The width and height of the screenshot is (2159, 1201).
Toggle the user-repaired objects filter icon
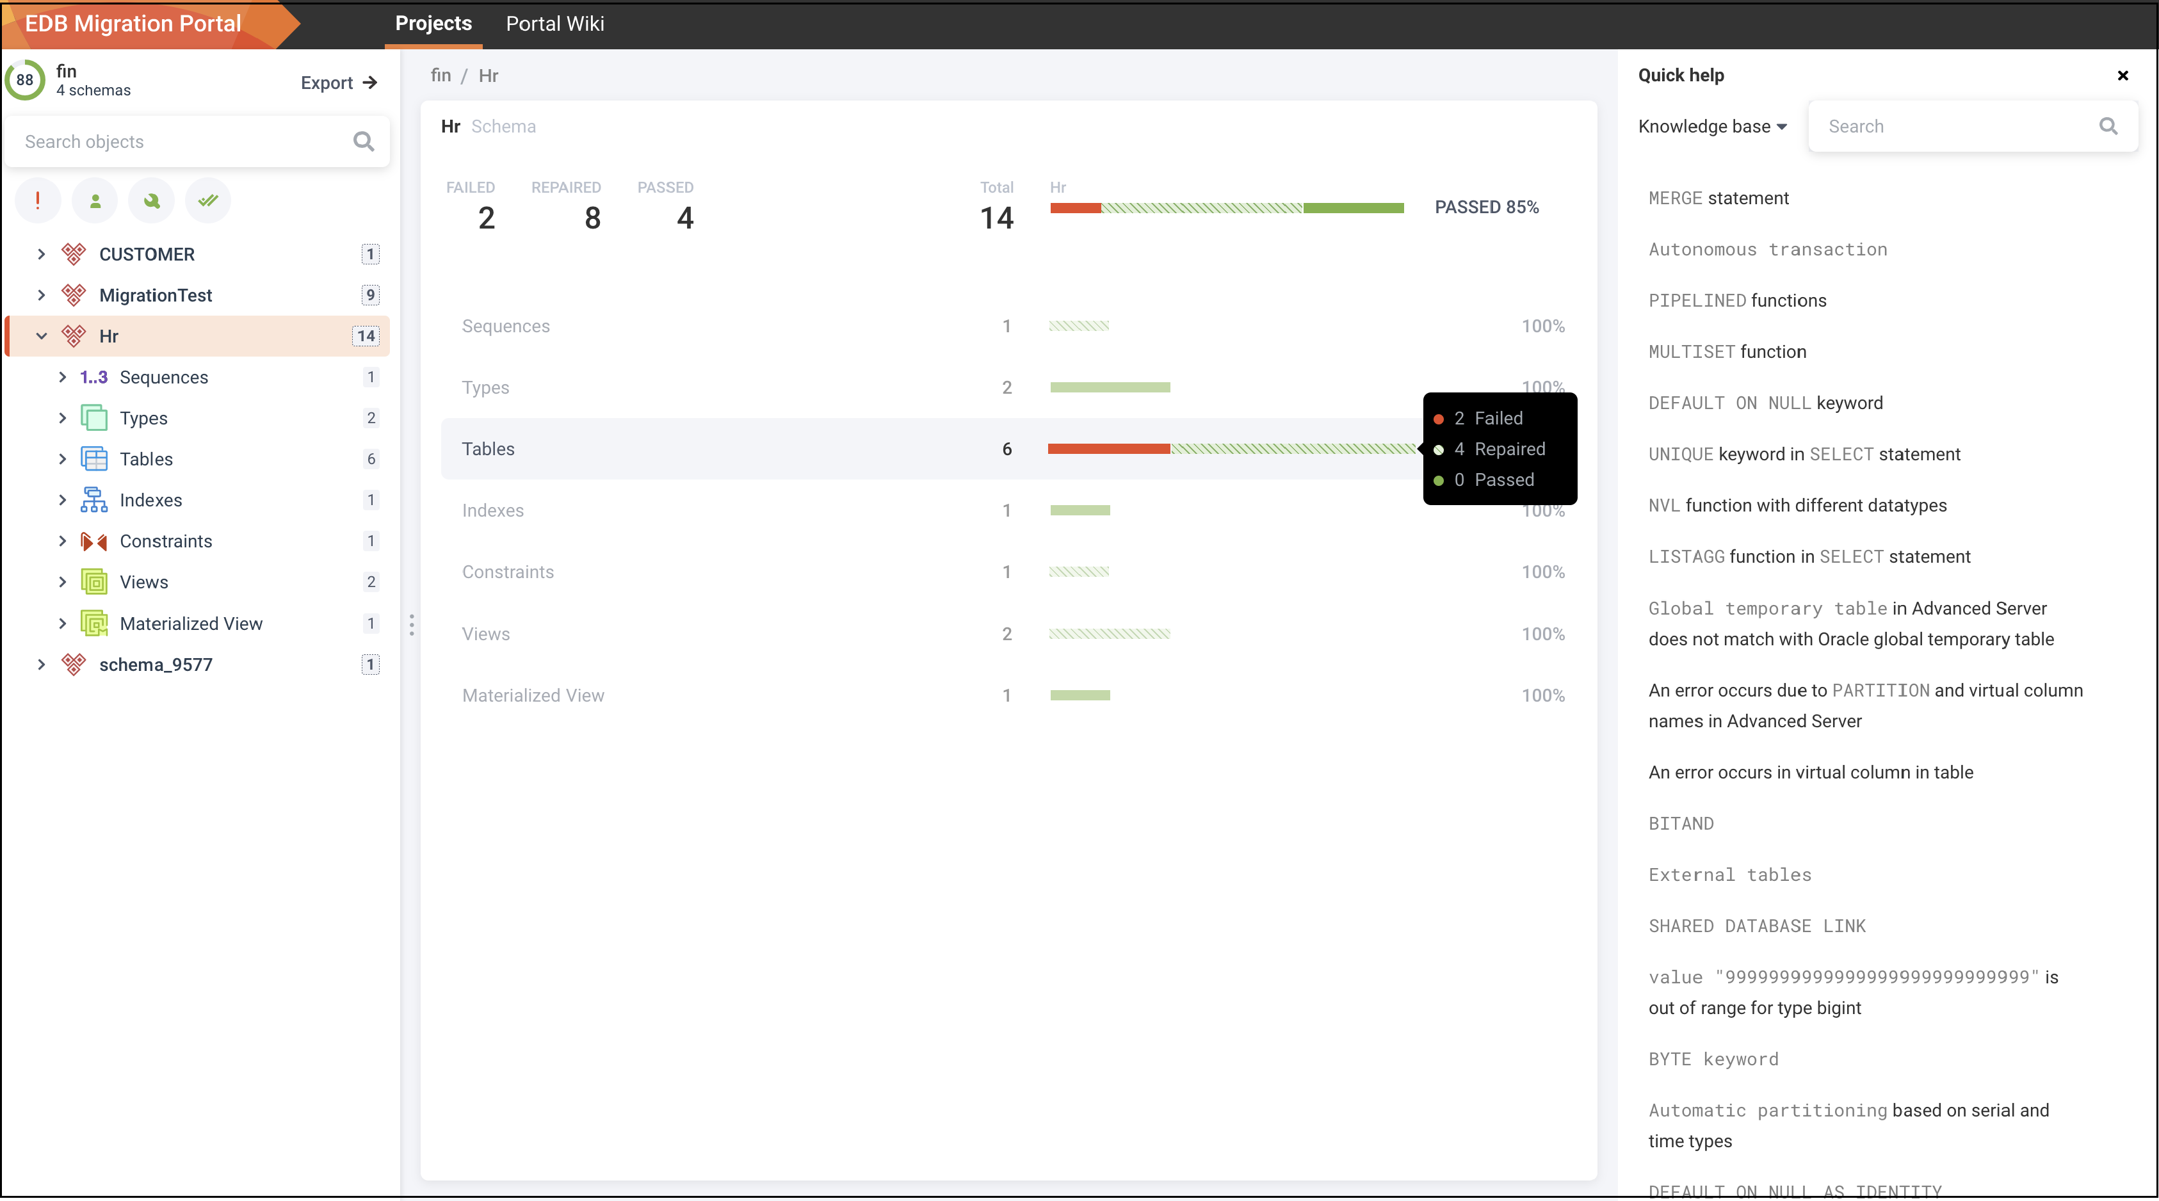(95, 200)
